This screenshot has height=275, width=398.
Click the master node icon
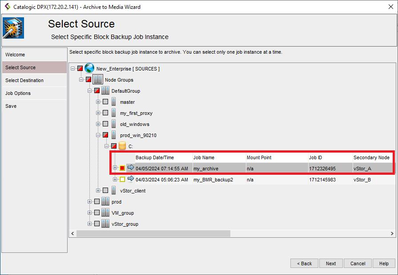pos(114,102)
